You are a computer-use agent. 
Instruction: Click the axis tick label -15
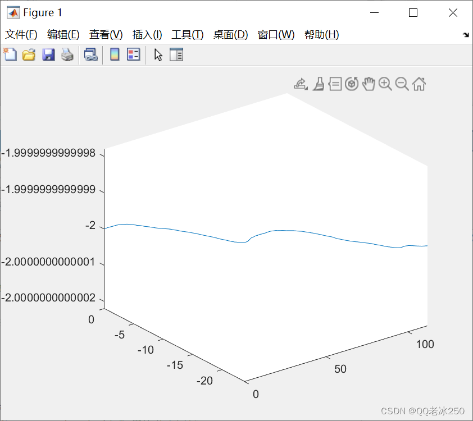pyautogui.click(x=175, y=365)
